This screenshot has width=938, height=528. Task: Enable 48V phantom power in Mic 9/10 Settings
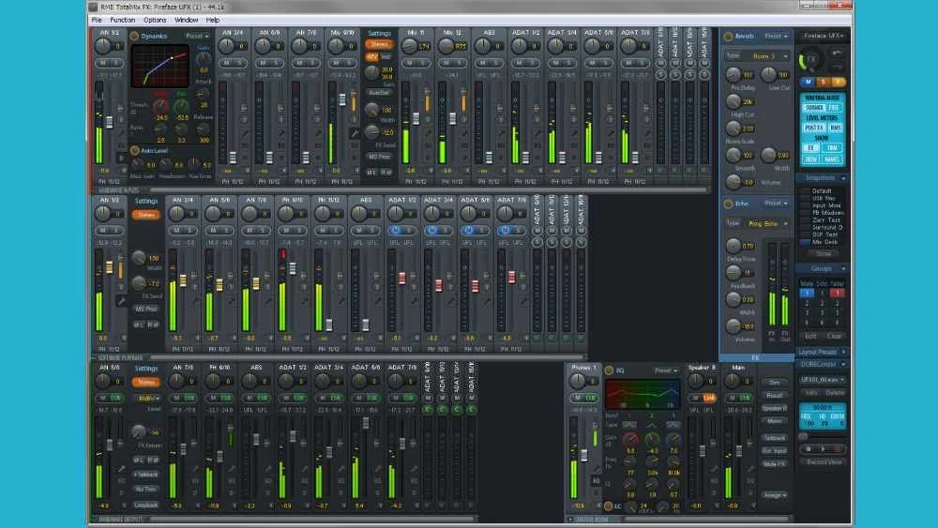click(371, 57)
